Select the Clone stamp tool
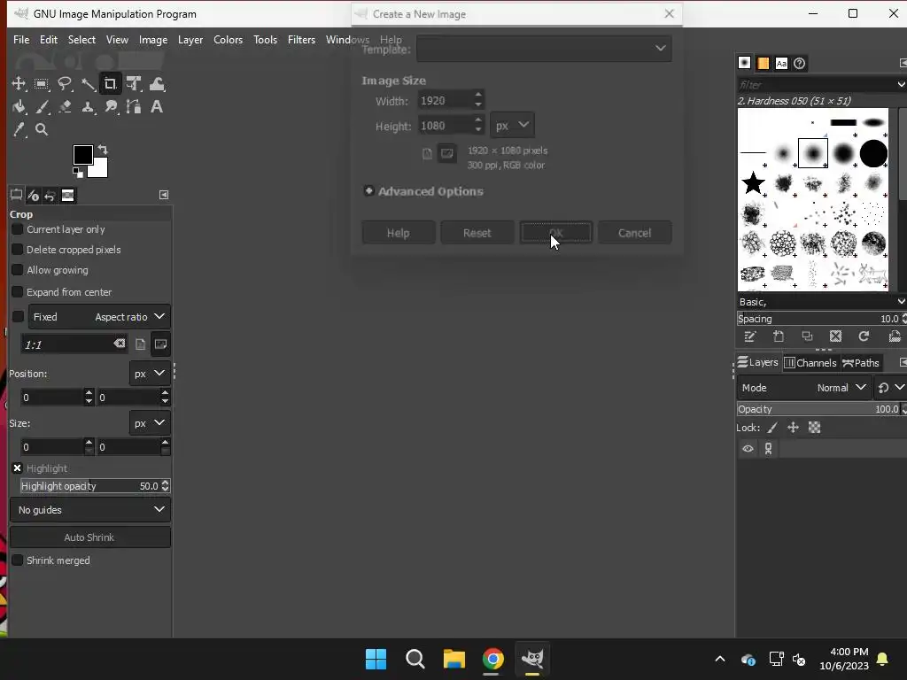 pos(88,107)
